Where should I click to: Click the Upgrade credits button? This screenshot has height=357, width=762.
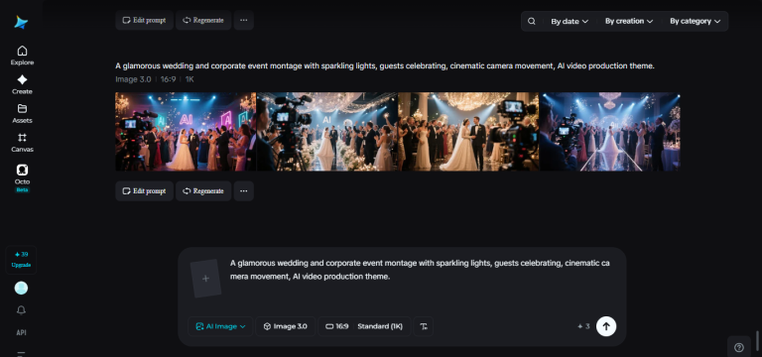(22, 260)
